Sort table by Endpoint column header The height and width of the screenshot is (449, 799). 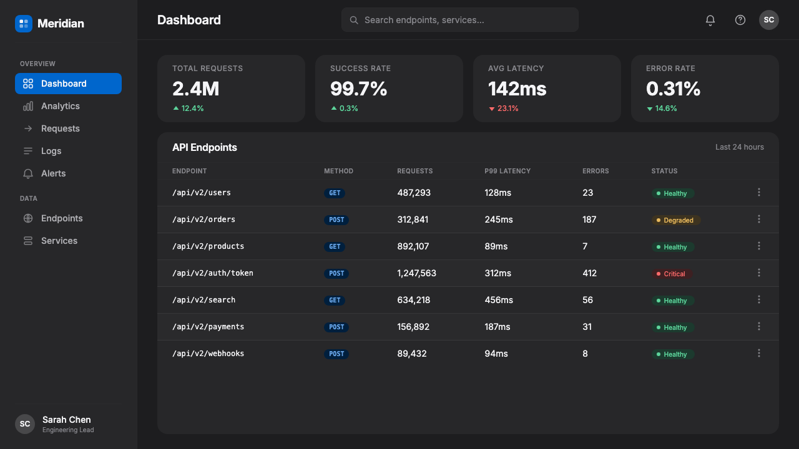coord(190,171)
